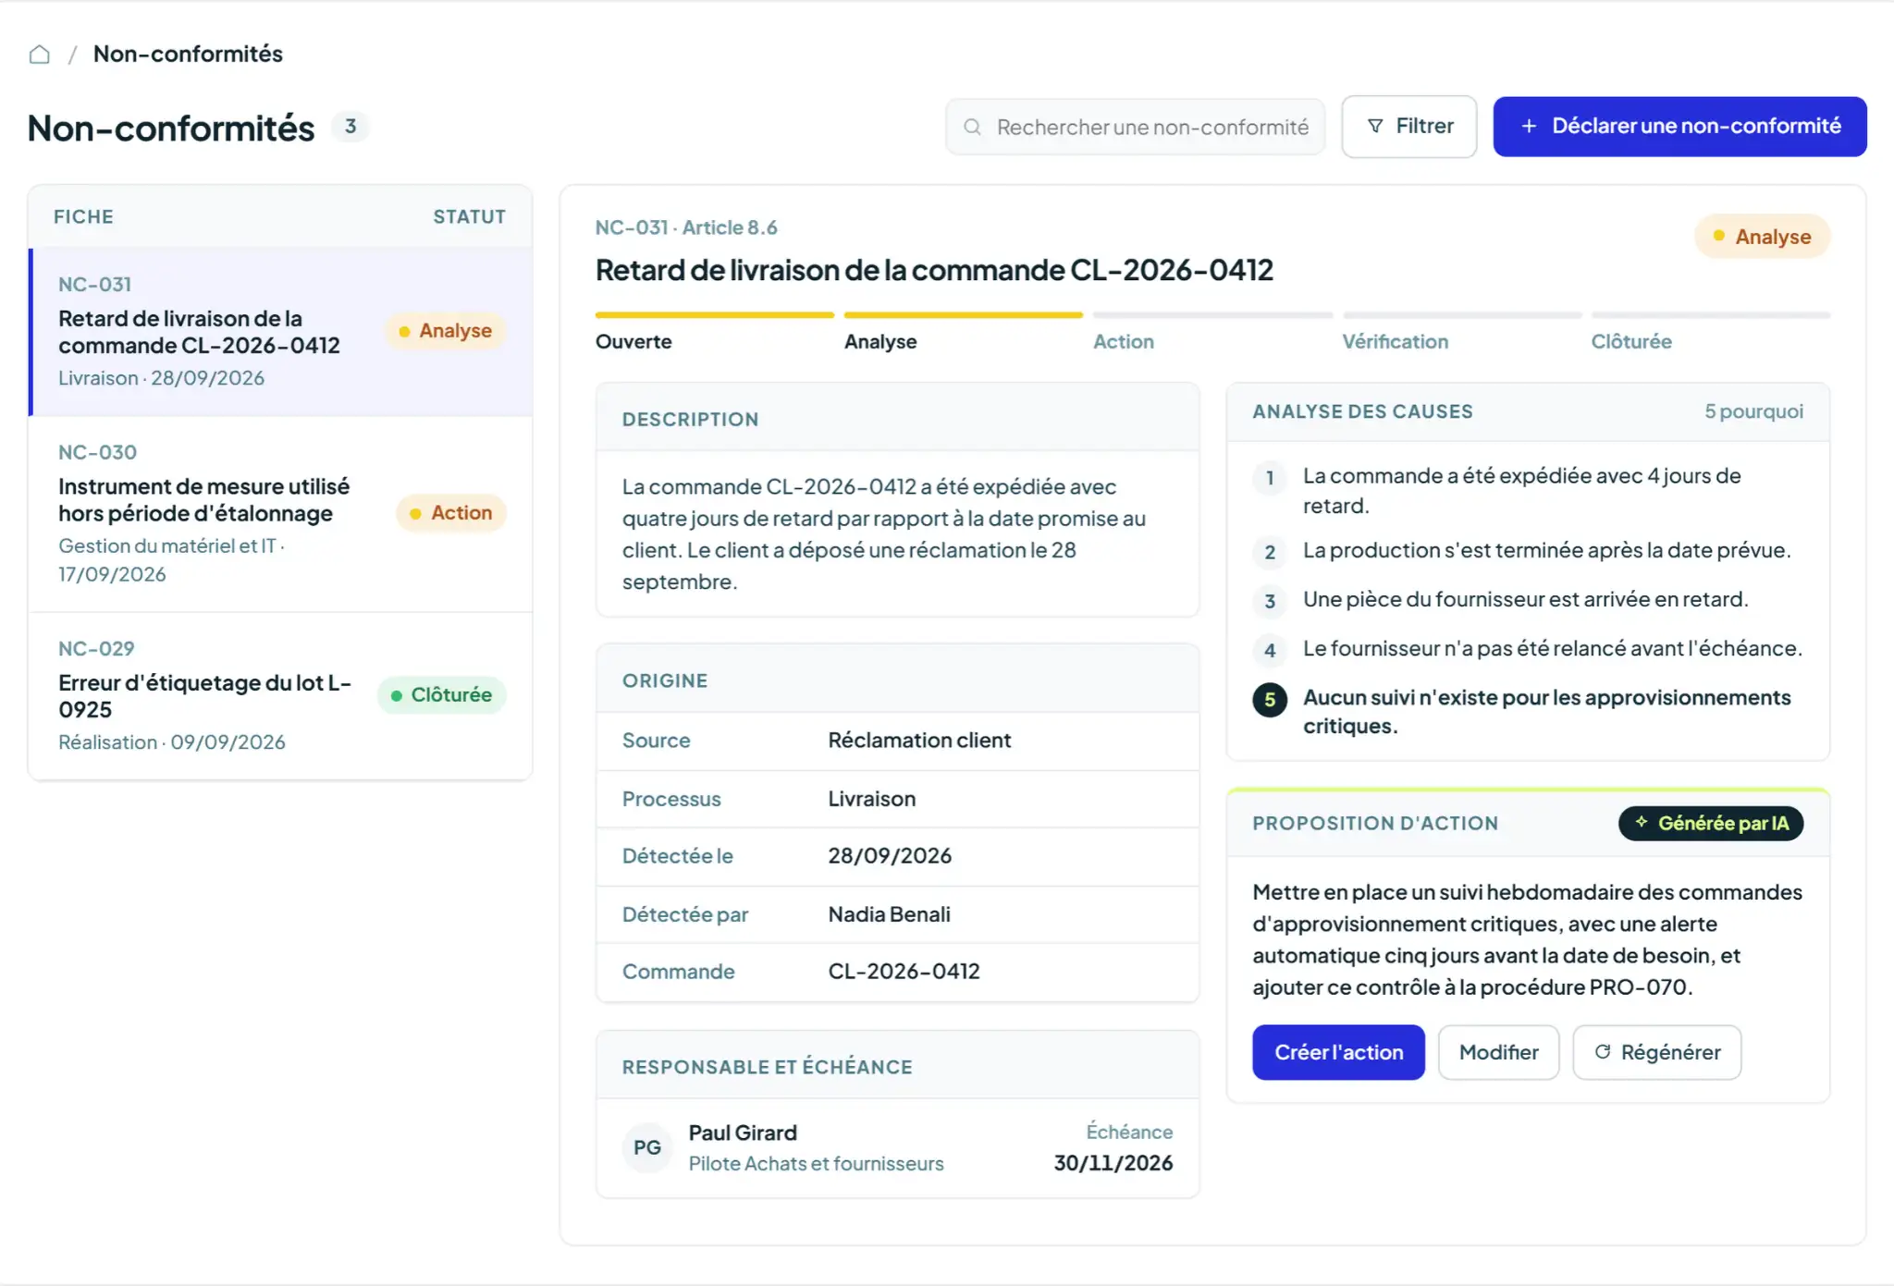Click the 'Nadia Benali' value
Viewport: 1894px width, 1286px height.
click(x=889, y=914)
